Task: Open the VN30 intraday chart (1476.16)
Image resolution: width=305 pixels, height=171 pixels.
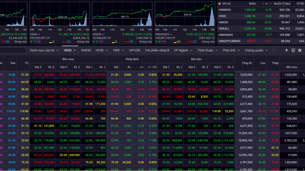Action: (59, 14)
